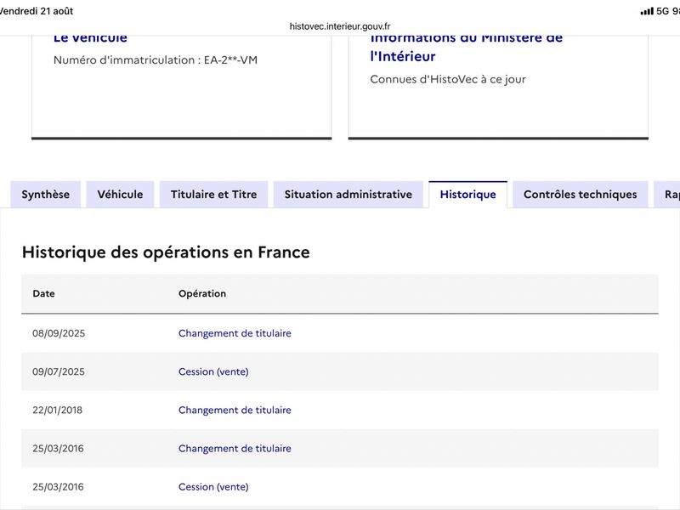Click the l'Intérieur card heading
Viewport: 680px width, 510px height.
point(402,56)
